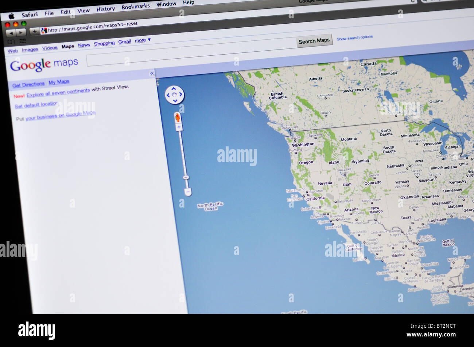The width and height of the screenshot is (474, 347).
Task: Click the 'Oregon' label on the map
Action: point(306,162)
